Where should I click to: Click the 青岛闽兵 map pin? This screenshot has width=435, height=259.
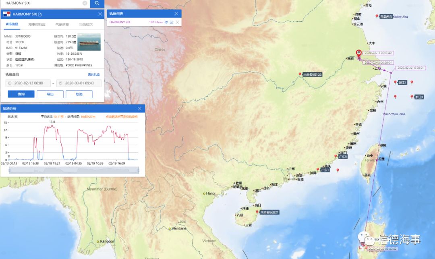[x=377, y=16]
